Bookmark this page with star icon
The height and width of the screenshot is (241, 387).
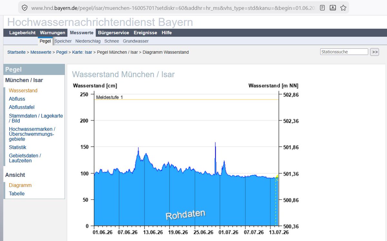[x=343, y=7]
